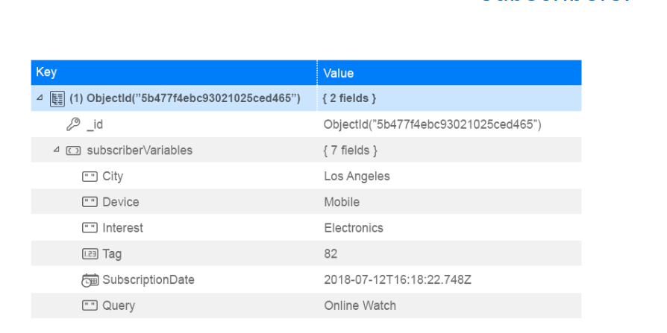Collapse the root ObjectId document row
The width and height of the screenshot is (667, 333).
(40, 98)
